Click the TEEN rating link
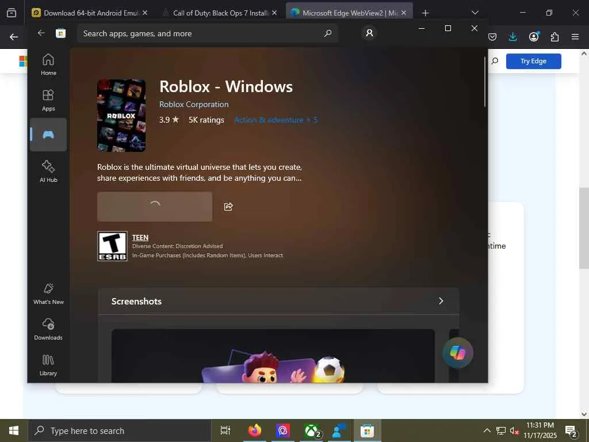 click(140, 238)
